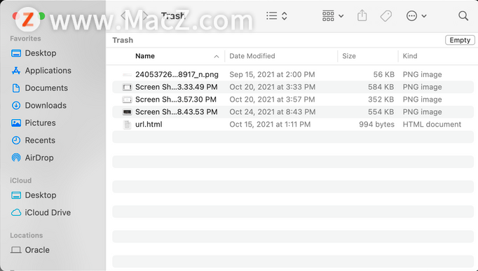Open the list view switcher dropdown
This screenshot has width=478, height=271.
276,16
